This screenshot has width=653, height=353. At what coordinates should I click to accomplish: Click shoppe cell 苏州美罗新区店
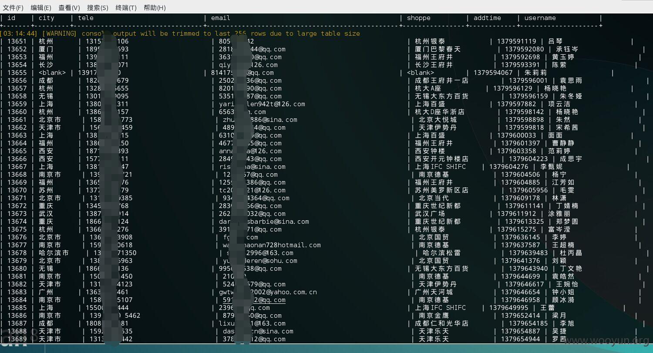point(442,190)
